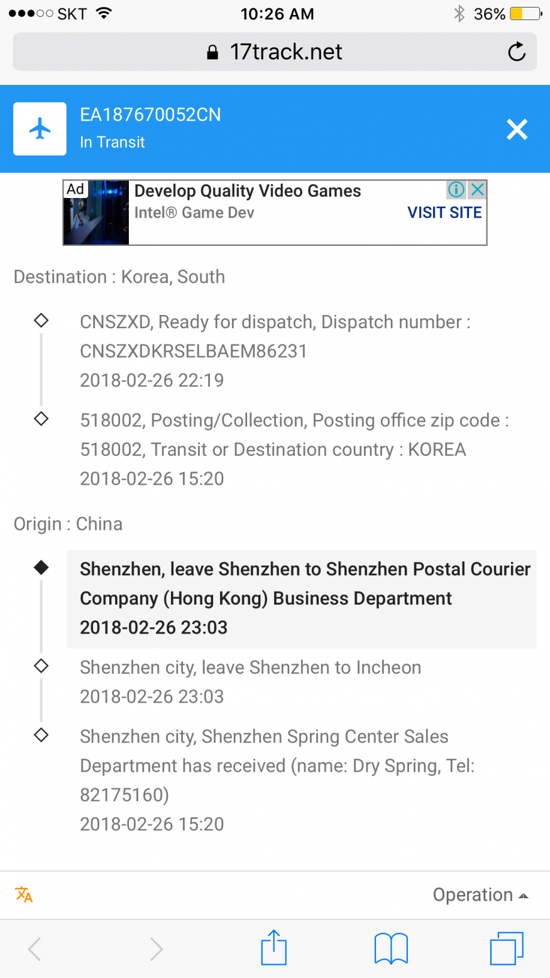Tap the ad thumbnail image

[x=96, y=212]
